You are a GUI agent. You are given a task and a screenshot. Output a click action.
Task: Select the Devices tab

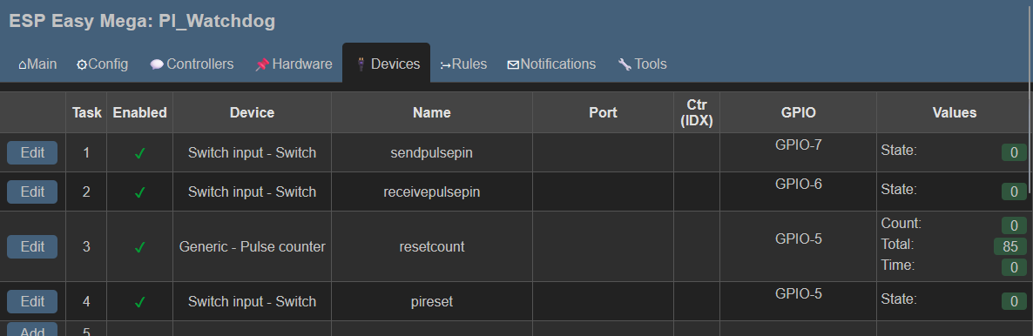387,64
